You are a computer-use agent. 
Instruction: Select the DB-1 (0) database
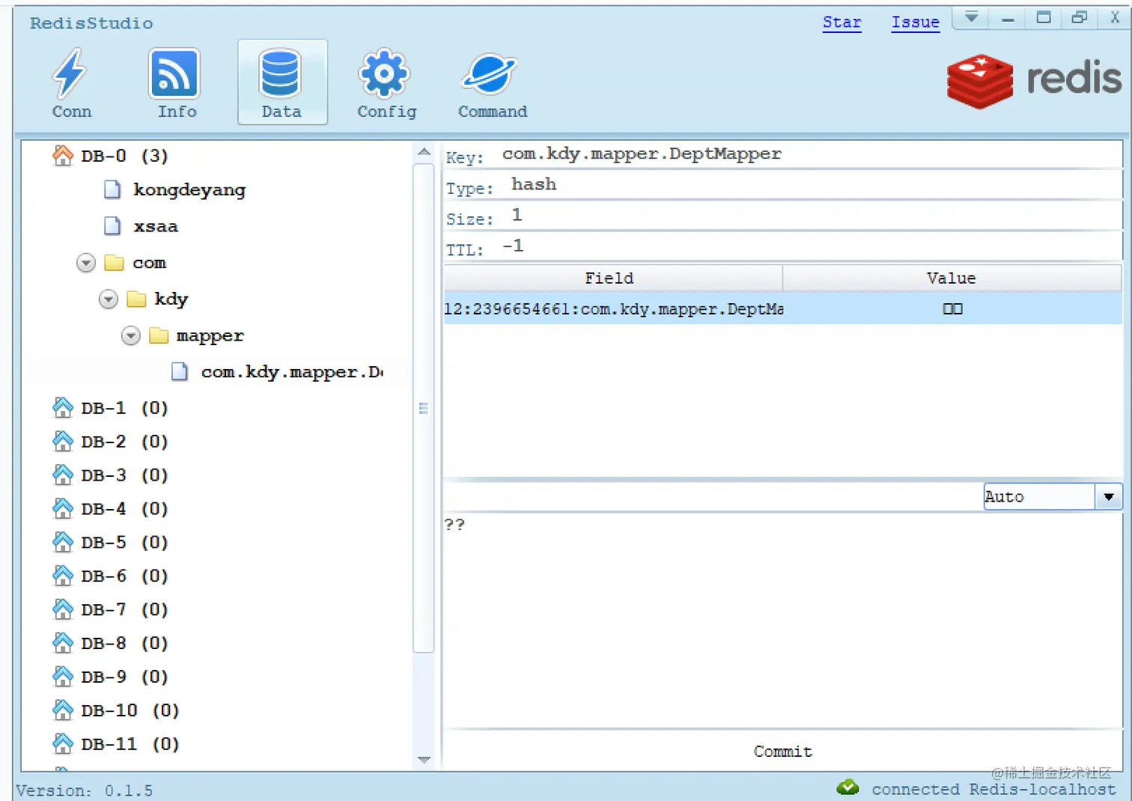(x=124, y=408)
